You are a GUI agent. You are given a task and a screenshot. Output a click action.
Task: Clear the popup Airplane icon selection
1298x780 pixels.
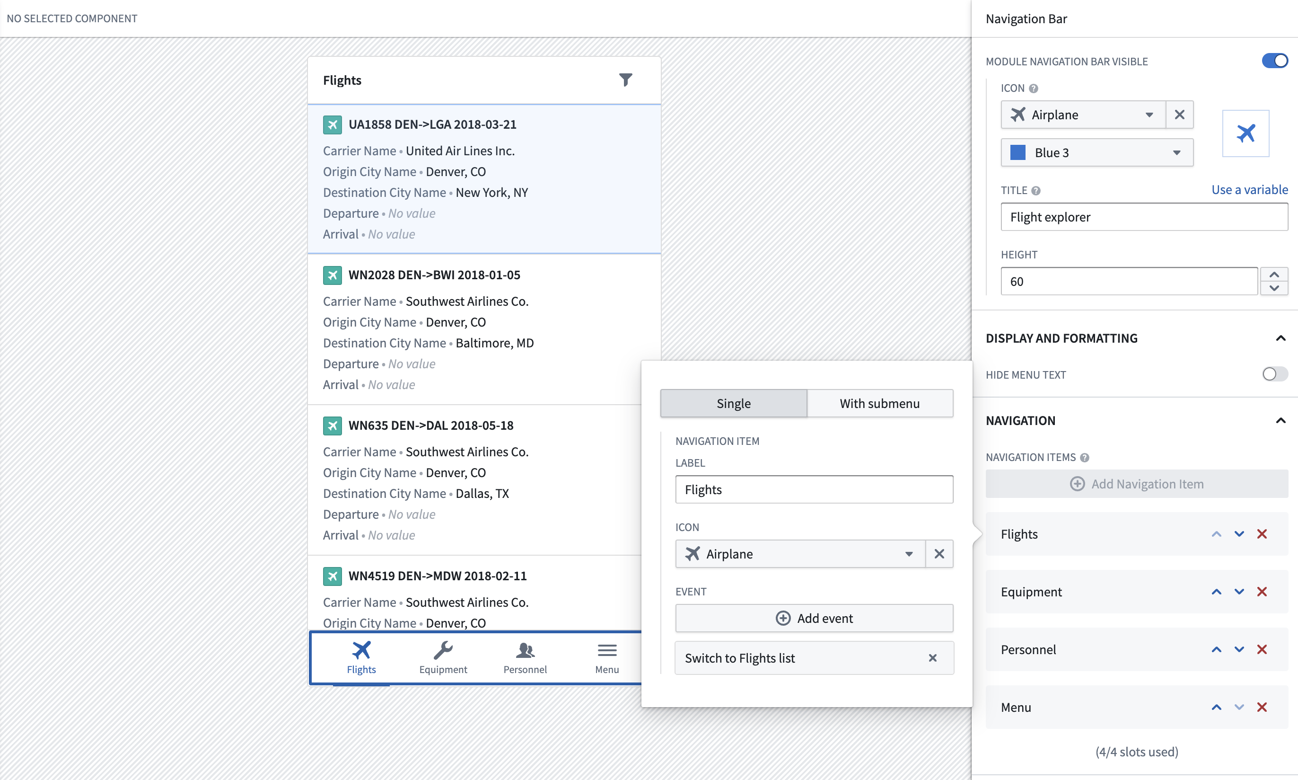[939, 554]
